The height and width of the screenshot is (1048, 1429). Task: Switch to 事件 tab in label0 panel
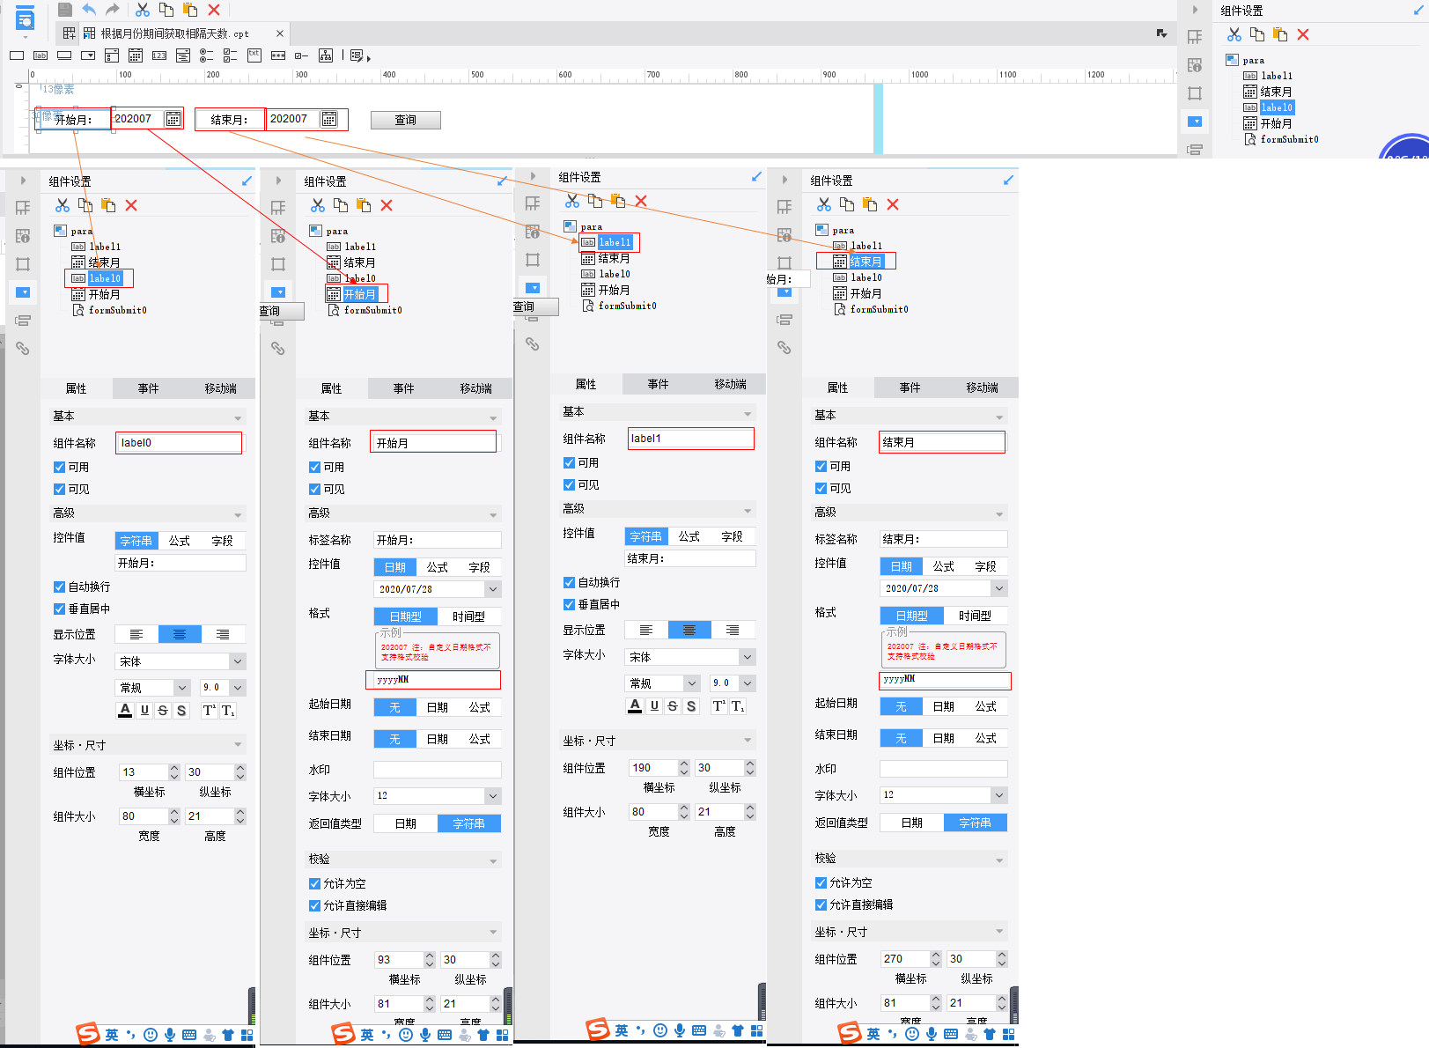[x=149, y=388]
